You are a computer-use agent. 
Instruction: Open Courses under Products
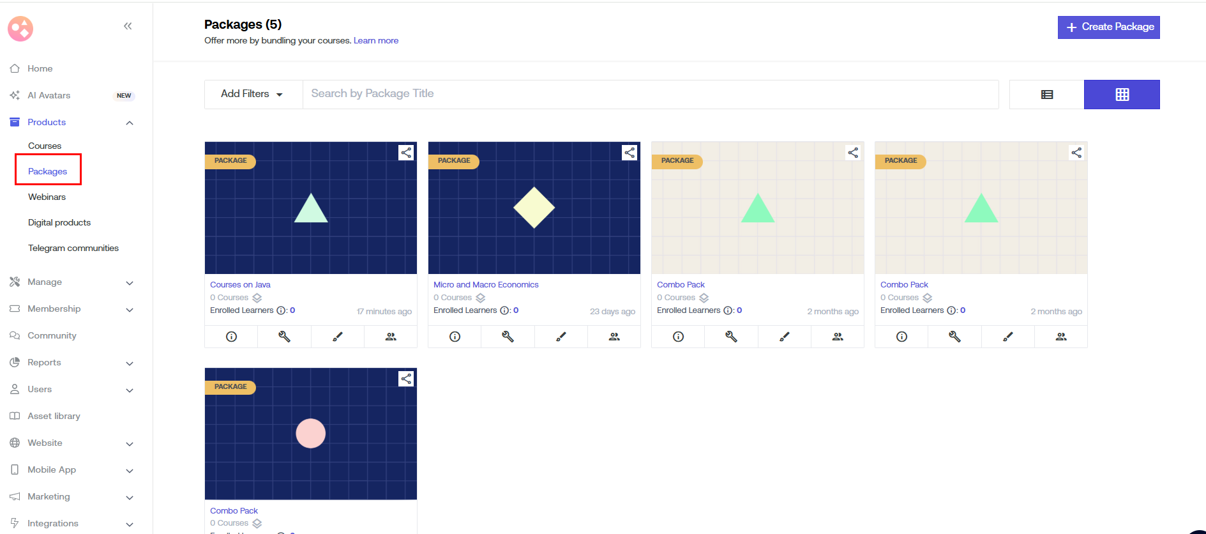point(45,146)
